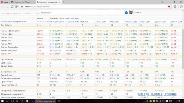Open the volume tray icon
This screenshot has height=103, width=184.
pyautogui.click(x=163, y=101)
